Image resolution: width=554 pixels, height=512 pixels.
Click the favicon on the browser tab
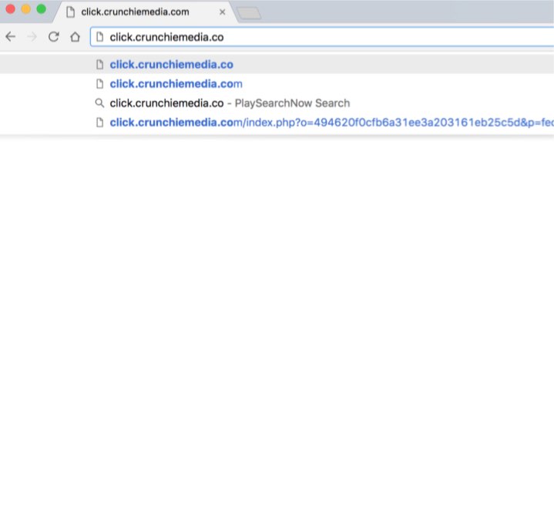click(70, 12)
